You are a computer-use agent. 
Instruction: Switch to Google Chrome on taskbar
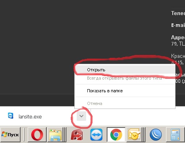point(116,135)
